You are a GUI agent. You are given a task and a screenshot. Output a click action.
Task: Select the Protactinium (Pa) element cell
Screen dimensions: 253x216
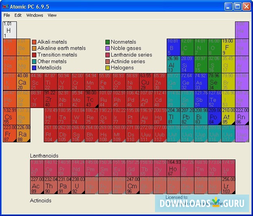point(64,186)
